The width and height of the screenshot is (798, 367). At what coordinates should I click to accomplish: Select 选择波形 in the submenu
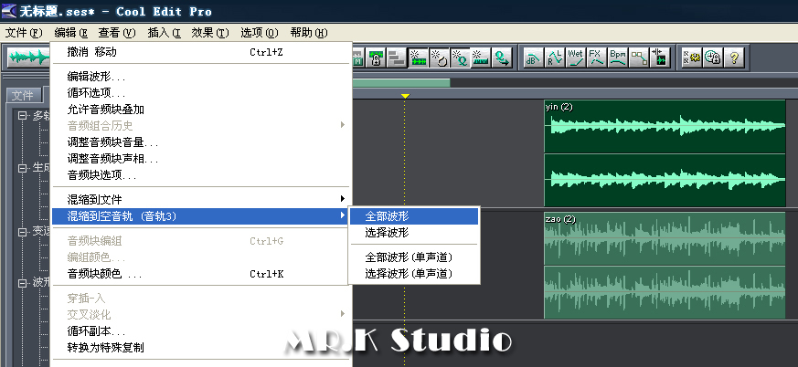(x=414, y=233)
